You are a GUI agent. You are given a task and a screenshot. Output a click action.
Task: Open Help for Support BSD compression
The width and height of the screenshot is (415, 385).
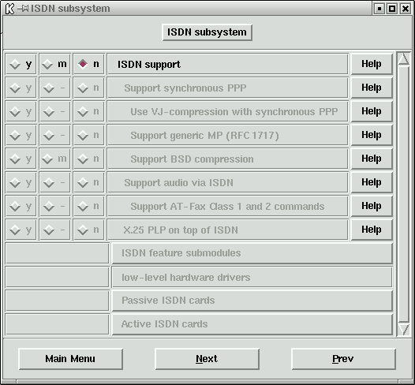coord(372,159)
